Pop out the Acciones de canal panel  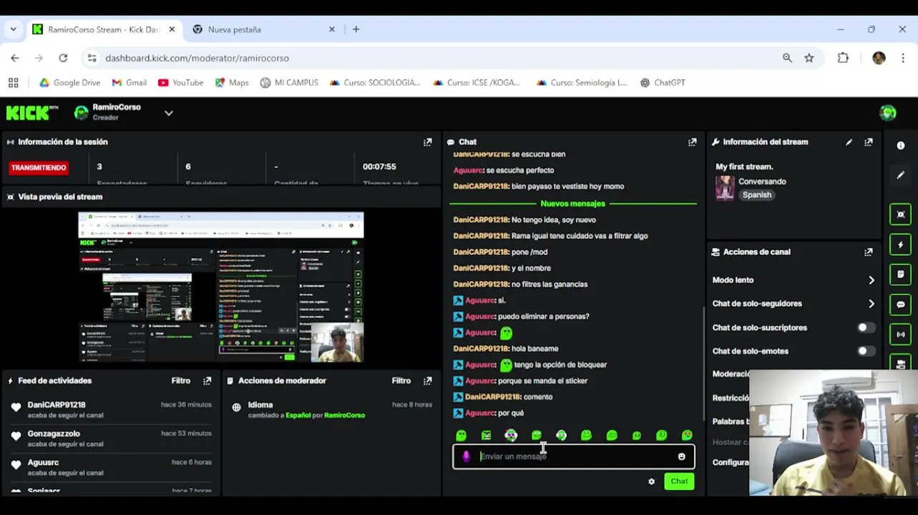point(869,252)
